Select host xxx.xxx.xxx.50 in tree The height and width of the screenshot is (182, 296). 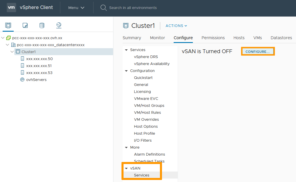pos(39,59)
